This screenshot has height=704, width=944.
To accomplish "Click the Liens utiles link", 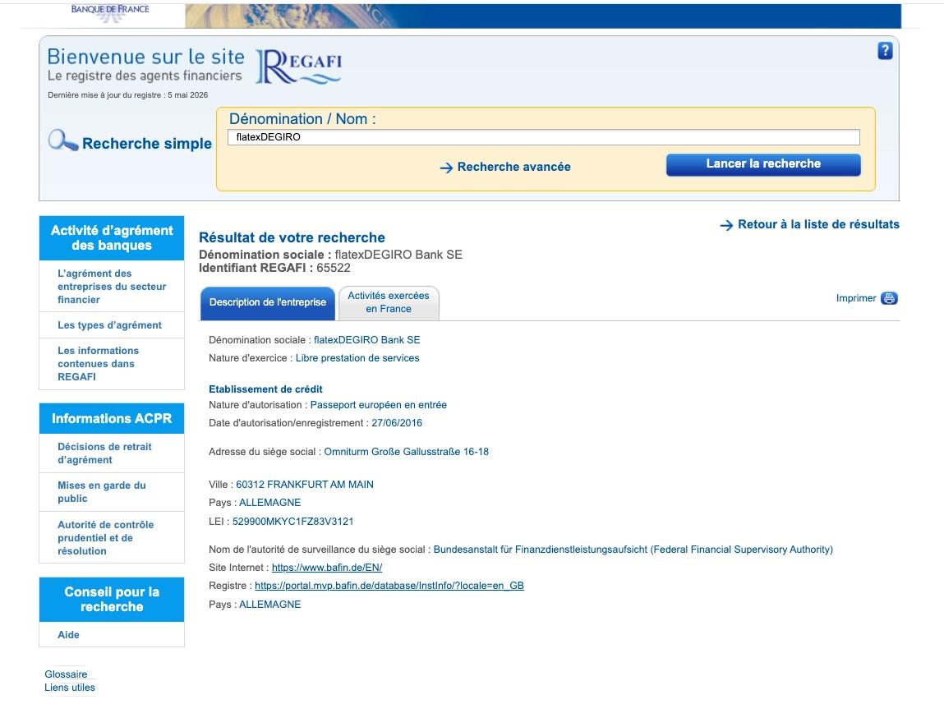I will pos(69,688).
